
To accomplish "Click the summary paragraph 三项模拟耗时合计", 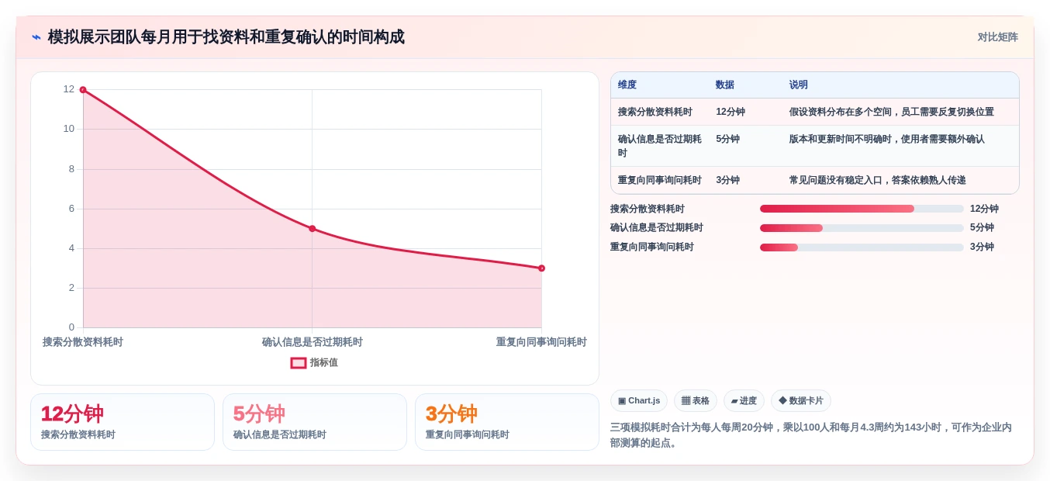I will (811, 435).
